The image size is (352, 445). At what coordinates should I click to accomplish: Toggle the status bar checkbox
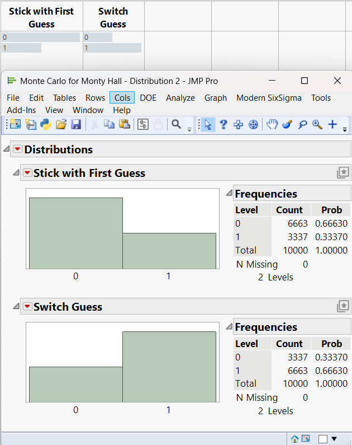(323, 439)
